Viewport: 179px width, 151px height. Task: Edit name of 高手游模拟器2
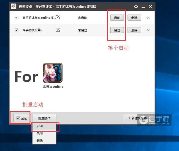(58, 30)
